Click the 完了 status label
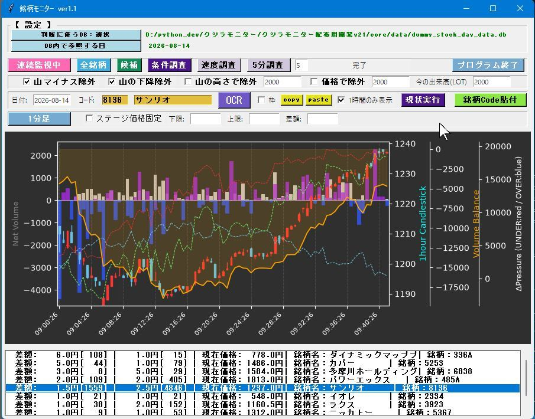 click(359, 65)
